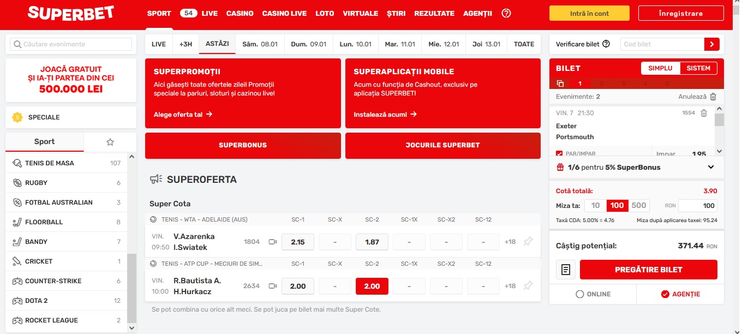The width and height of the screenshot is (742, 334).
Task: Click the ticket document icon near Pregătire Bilet
Action: 566,270
